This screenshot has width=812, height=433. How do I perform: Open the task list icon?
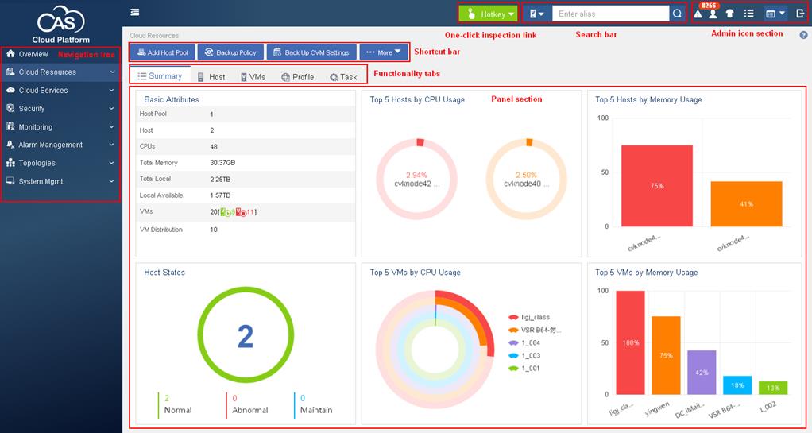[x=748, y=14]
